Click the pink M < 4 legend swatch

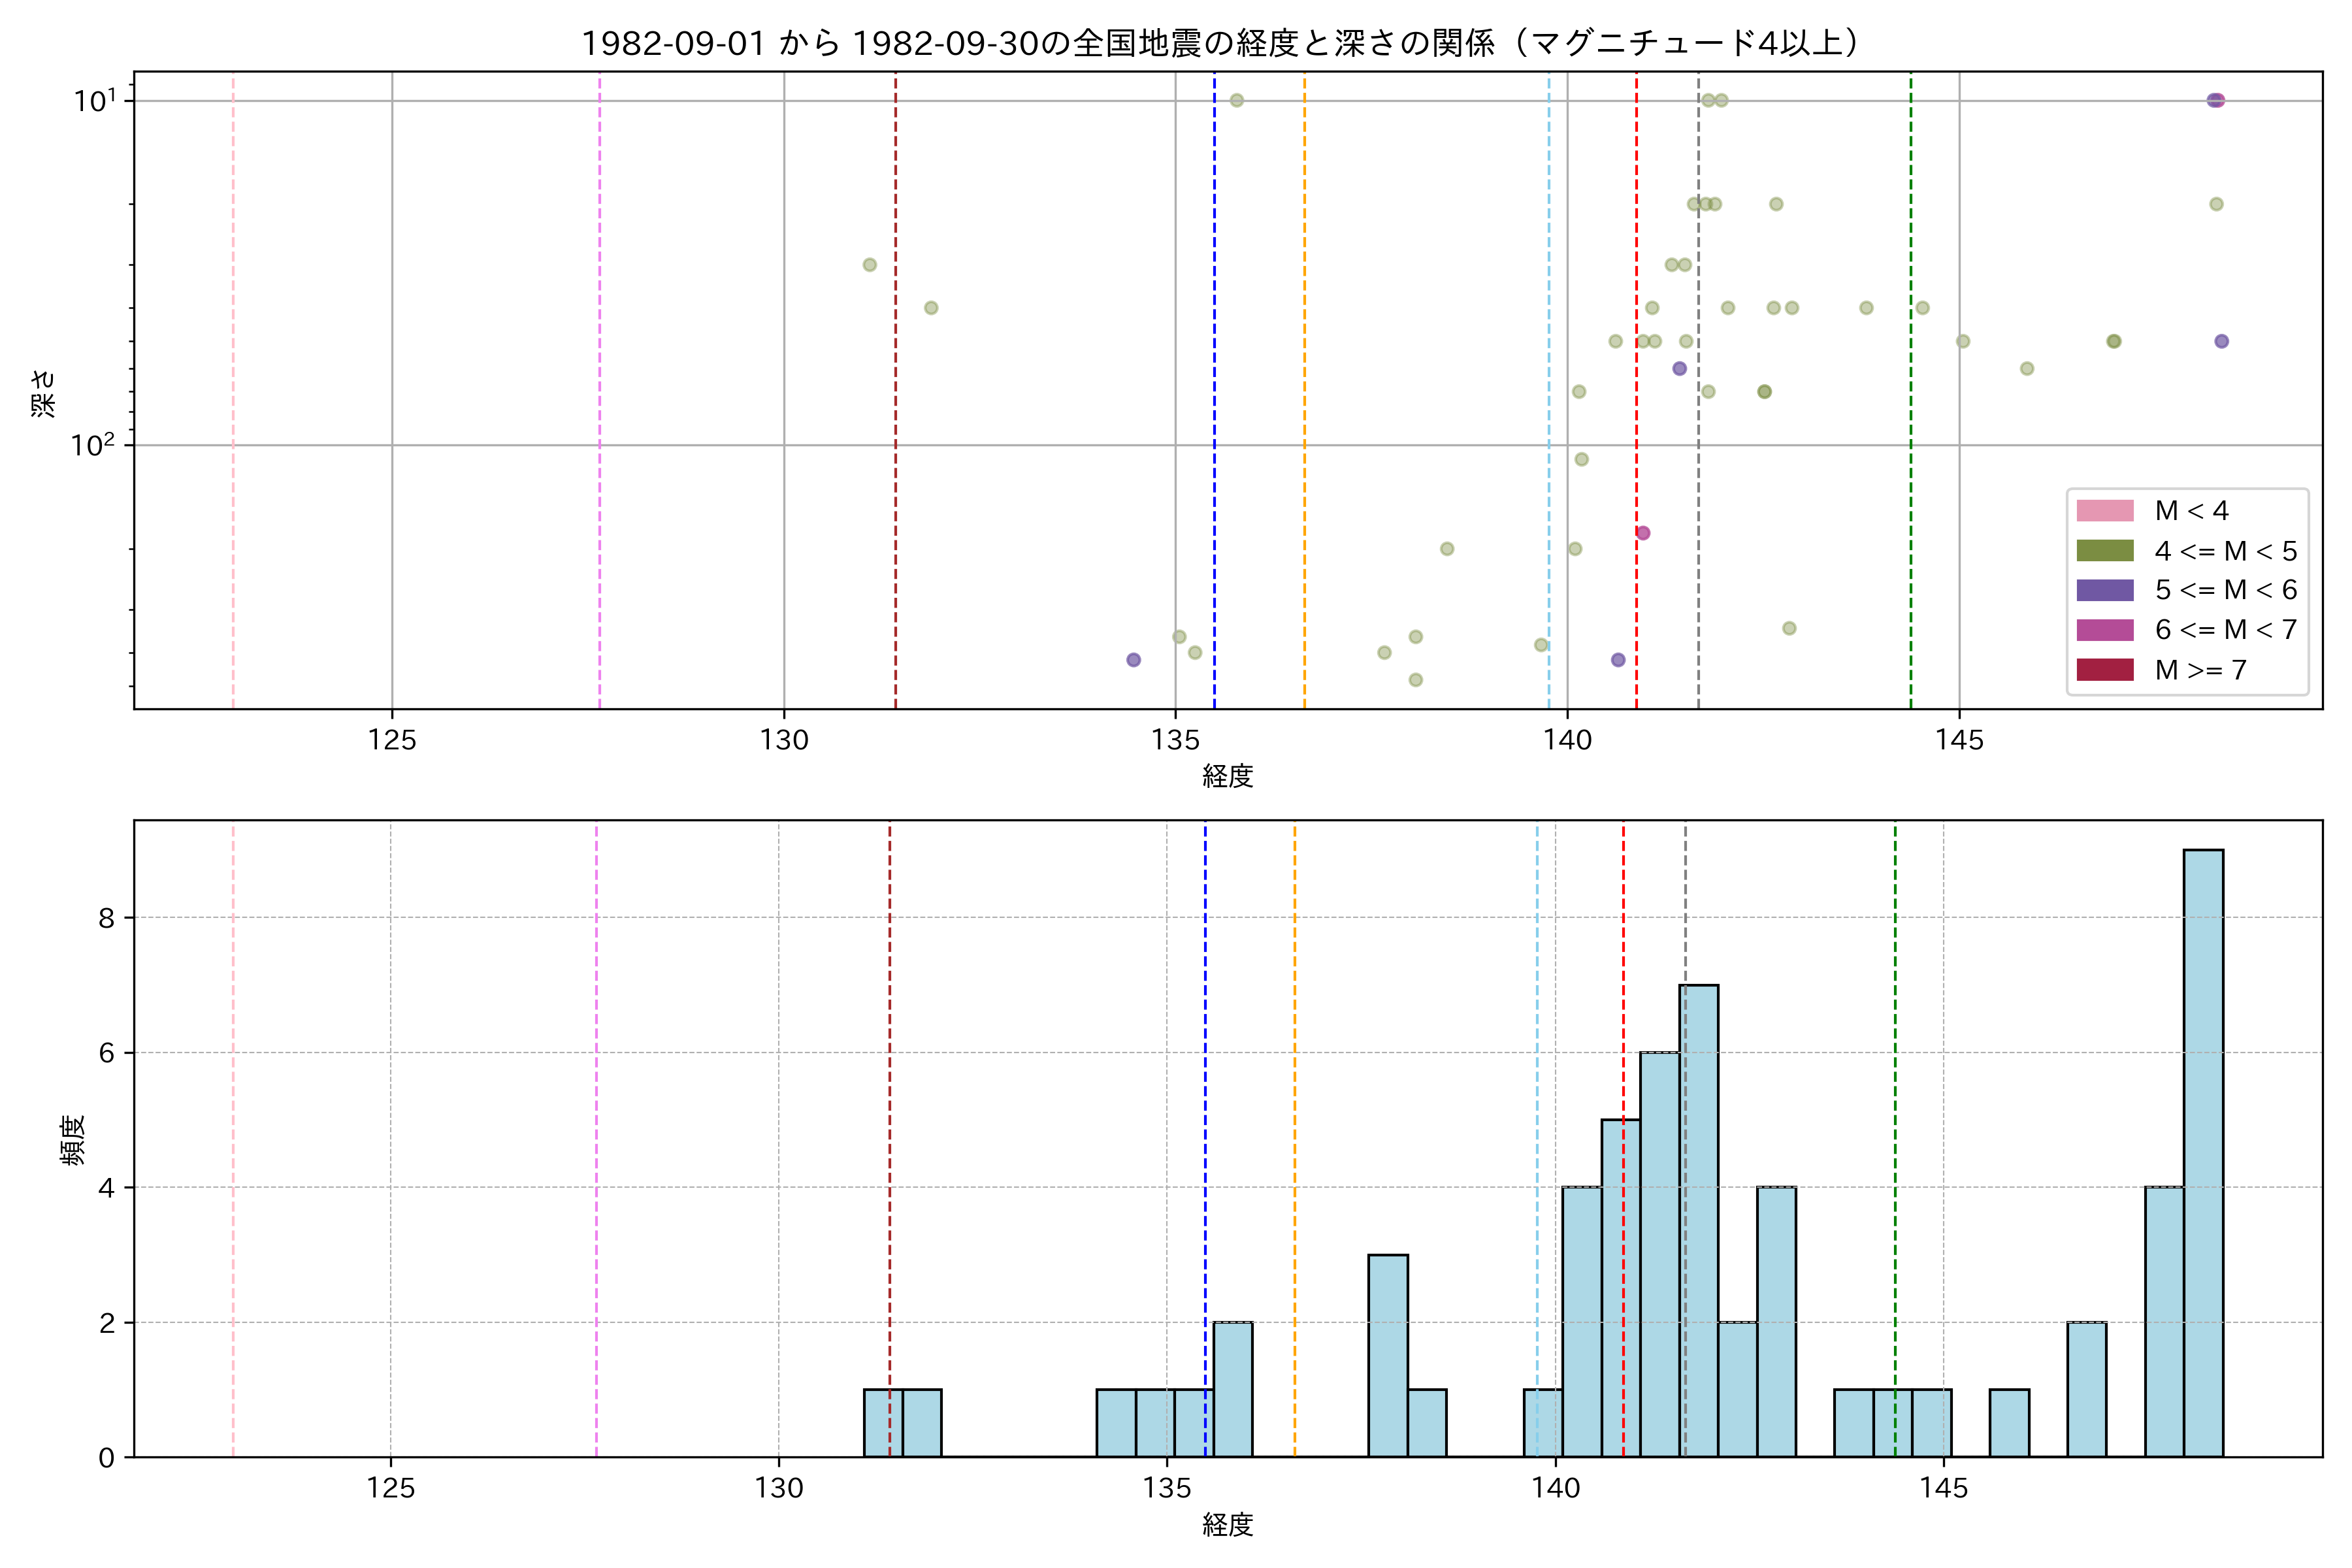click(2104, 511)
